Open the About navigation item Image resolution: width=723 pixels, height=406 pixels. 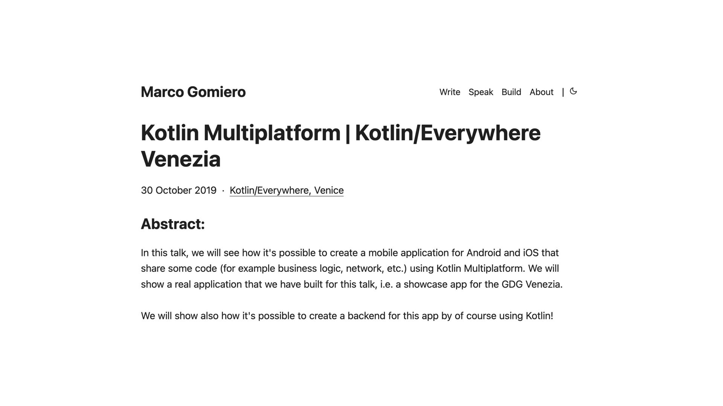(541, 92)
